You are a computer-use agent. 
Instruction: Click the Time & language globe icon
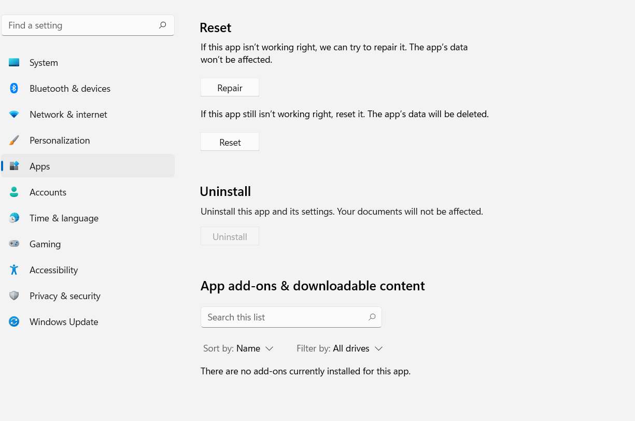pyautogui.click(x=14, y=218)
